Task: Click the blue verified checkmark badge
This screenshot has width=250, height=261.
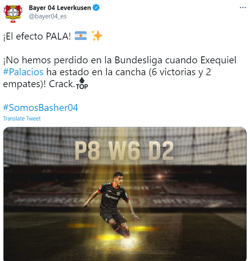Action: click(x=96, y=8)
